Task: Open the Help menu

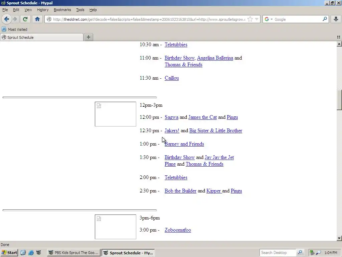Action: coord(93,10)
